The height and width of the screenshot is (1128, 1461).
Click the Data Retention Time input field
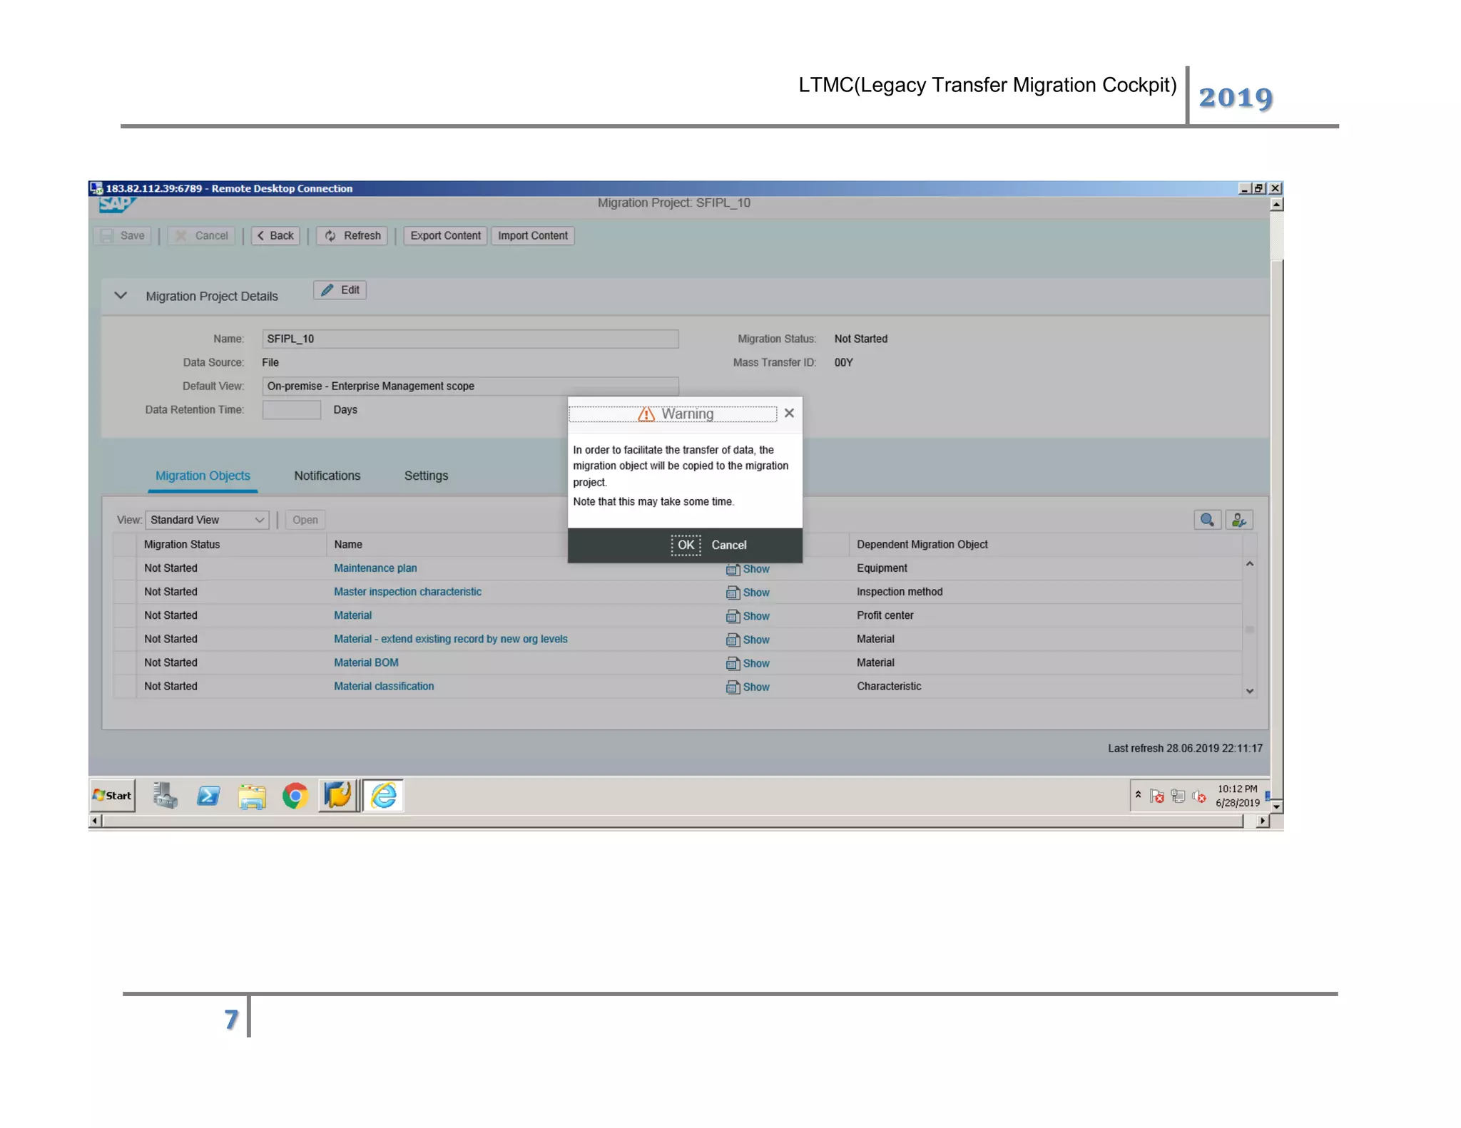pos(291,410)
